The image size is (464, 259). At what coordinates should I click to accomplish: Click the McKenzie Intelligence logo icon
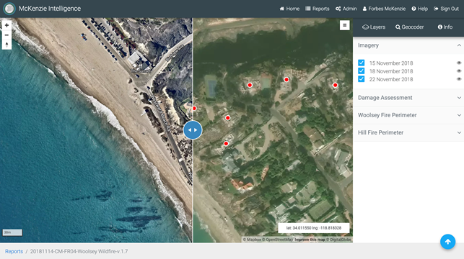tap(9, 9)
